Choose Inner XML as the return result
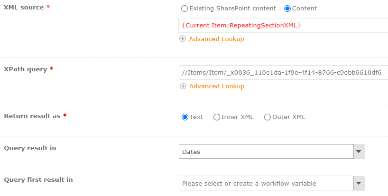Viewport: 388px width, 196px height. click(x=217, y=117)
